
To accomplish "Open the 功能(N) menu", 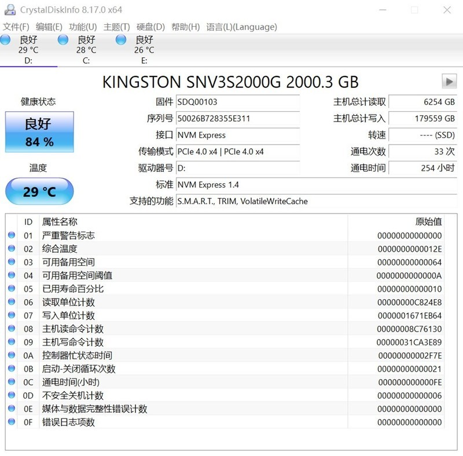I will (x=81, y=27).
